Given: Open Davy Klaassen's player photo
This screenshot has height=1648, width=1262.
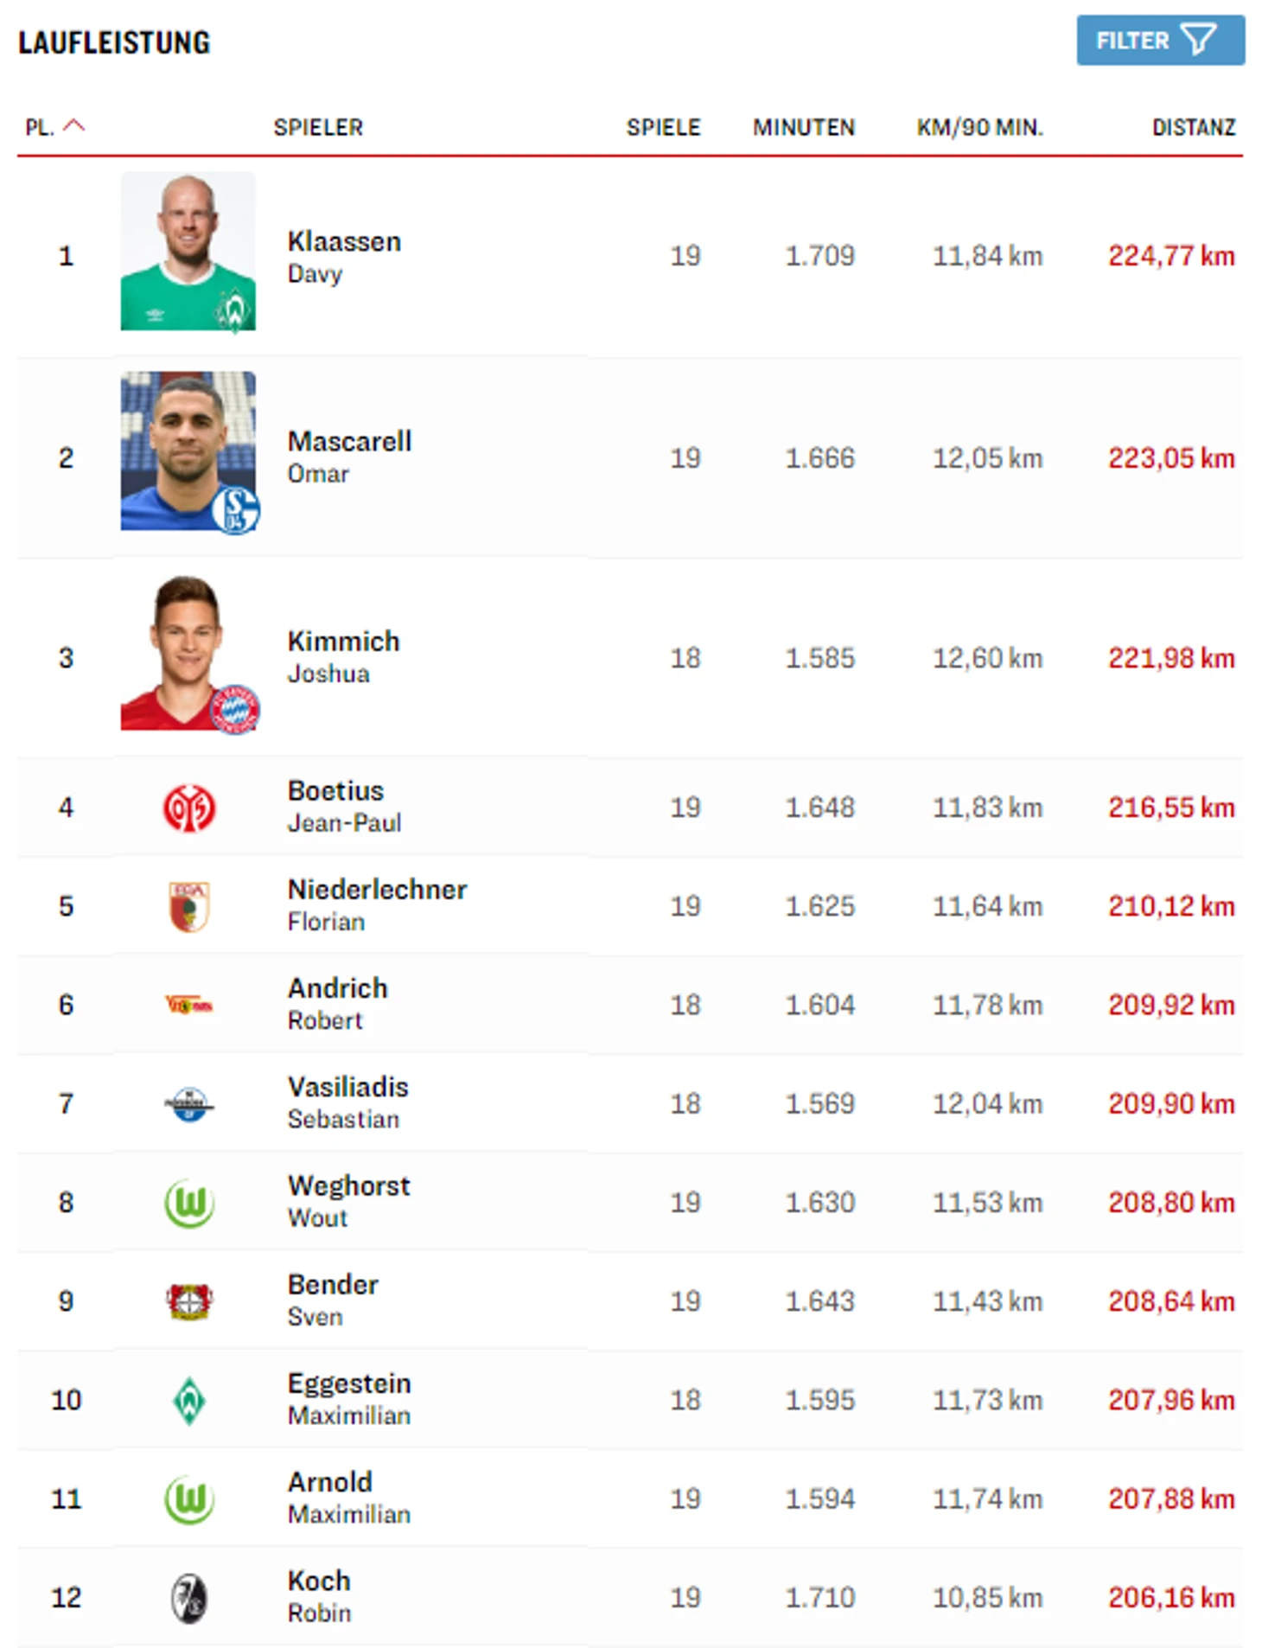Looking at the screenshot, I should [x=188, y=251].
